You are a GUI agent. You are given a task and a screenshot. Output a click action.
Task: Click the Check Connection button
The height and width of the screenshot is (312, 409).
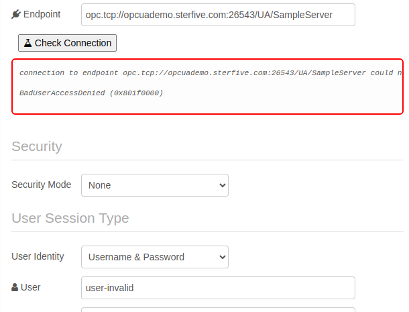[67, 43]
